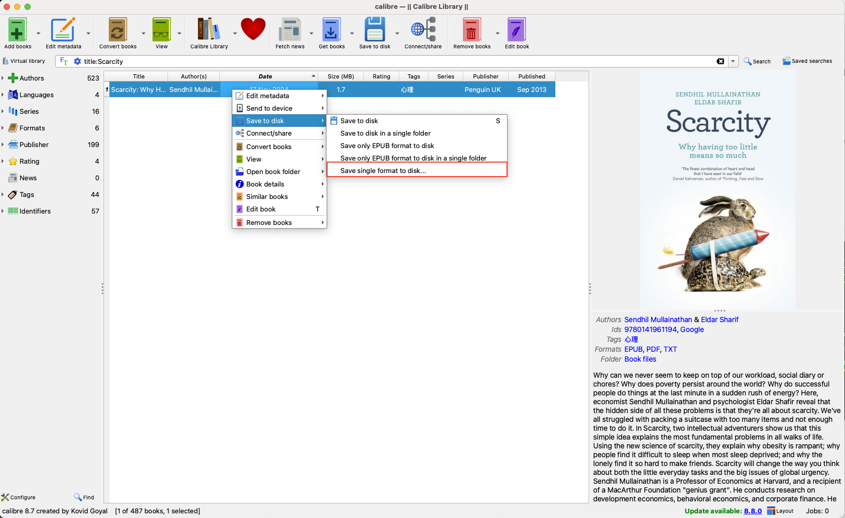
Task: Click the Google identifier link
Action: [x=692, y=329]
